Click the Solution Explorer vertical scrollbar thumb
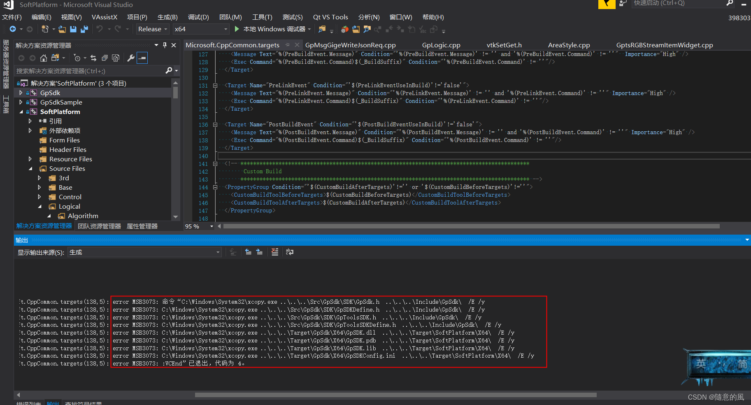 pyautogui.click(x=176, y=92)
